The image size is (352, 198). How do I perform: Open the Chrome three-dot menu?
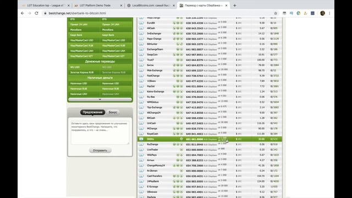(329, 13)
